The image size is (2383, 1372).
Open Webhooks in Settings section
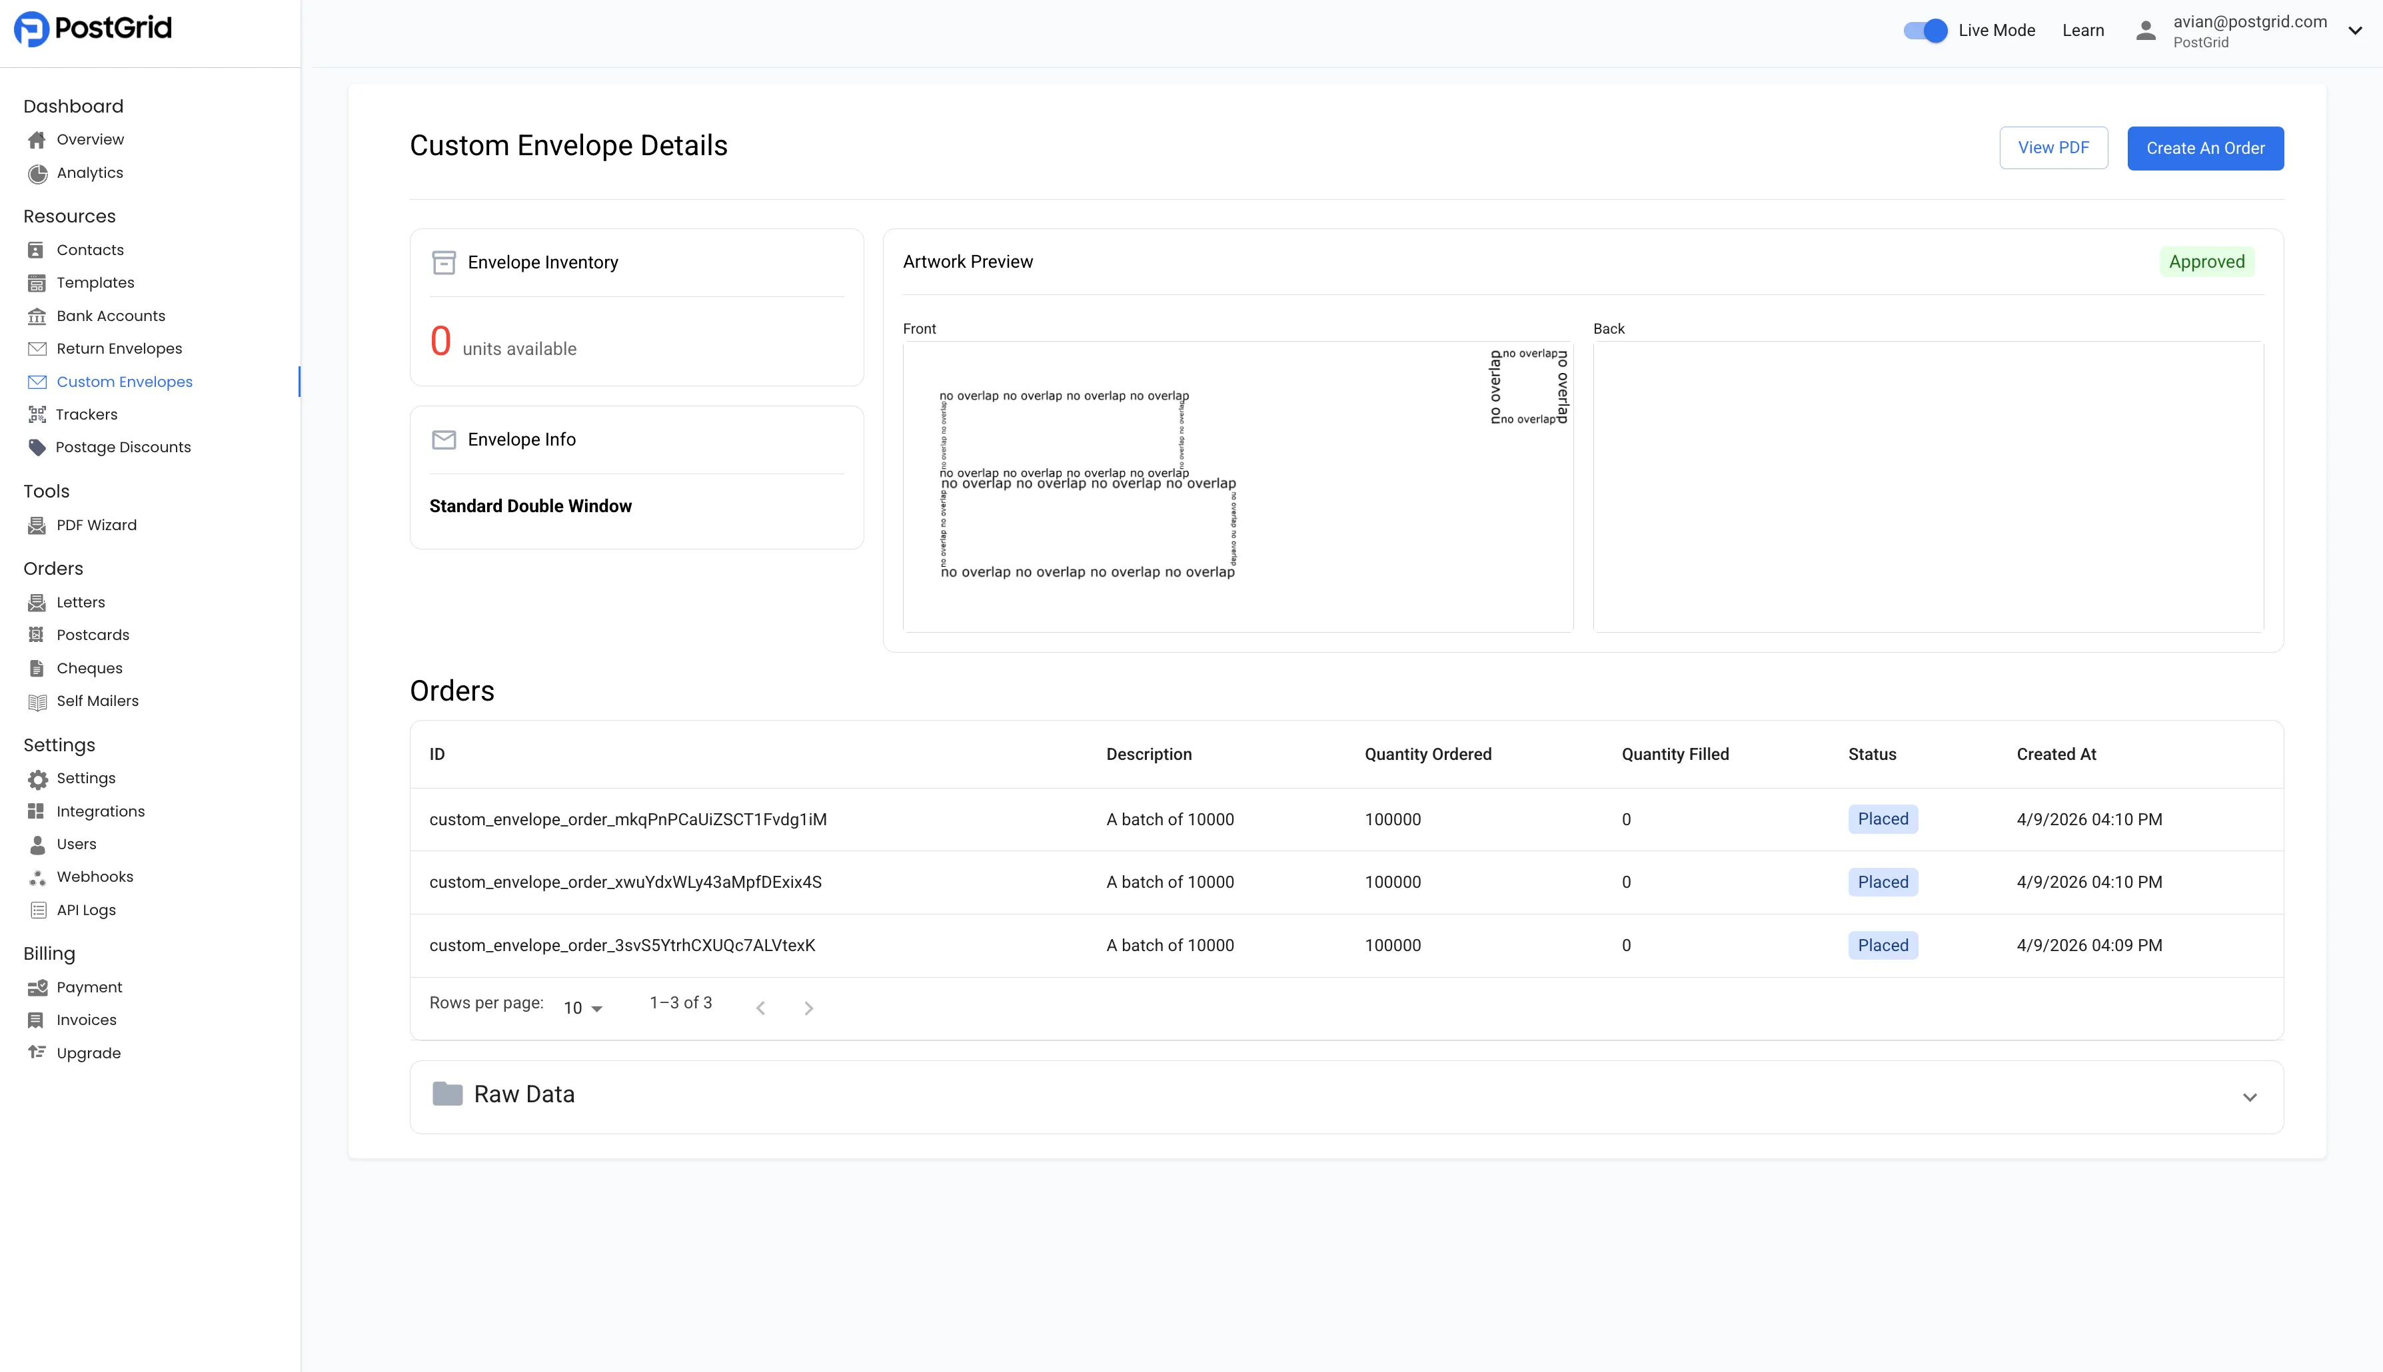[94, 877]
